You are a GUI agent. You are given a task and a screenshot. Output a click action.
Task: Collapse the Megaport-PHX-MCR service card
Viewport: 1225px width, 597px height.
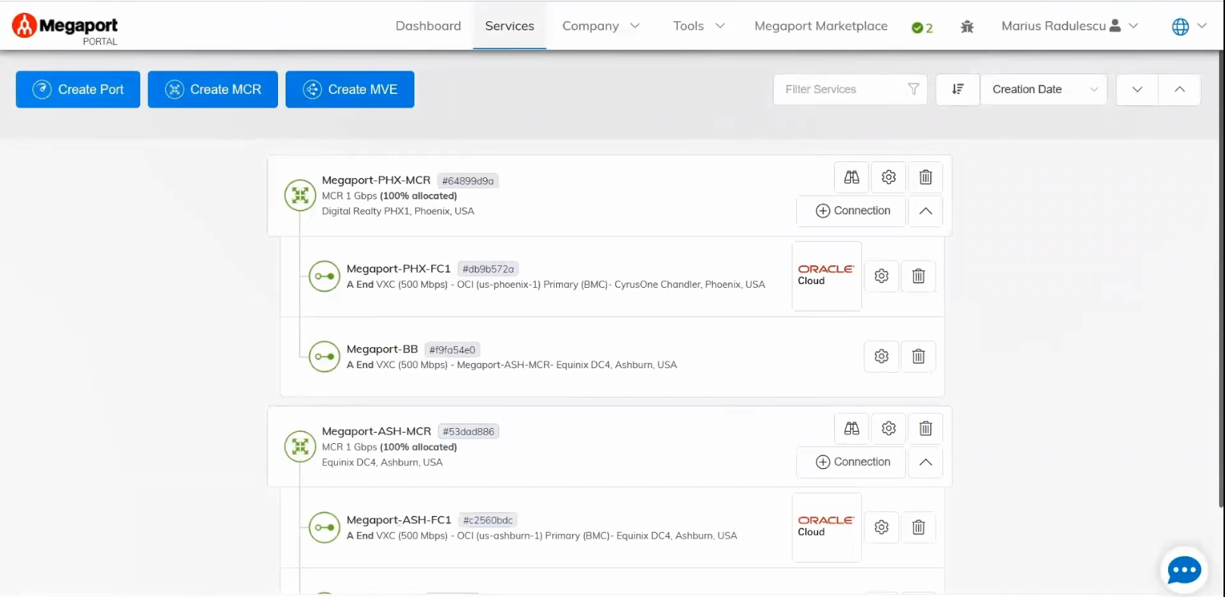(x=925, y=211)
